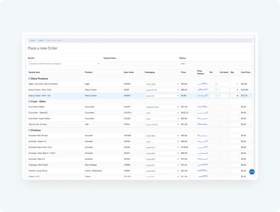The image size is (280, 212).
Task: Select the Par field for Avocado- Green # 2
Action: point(214,141)
